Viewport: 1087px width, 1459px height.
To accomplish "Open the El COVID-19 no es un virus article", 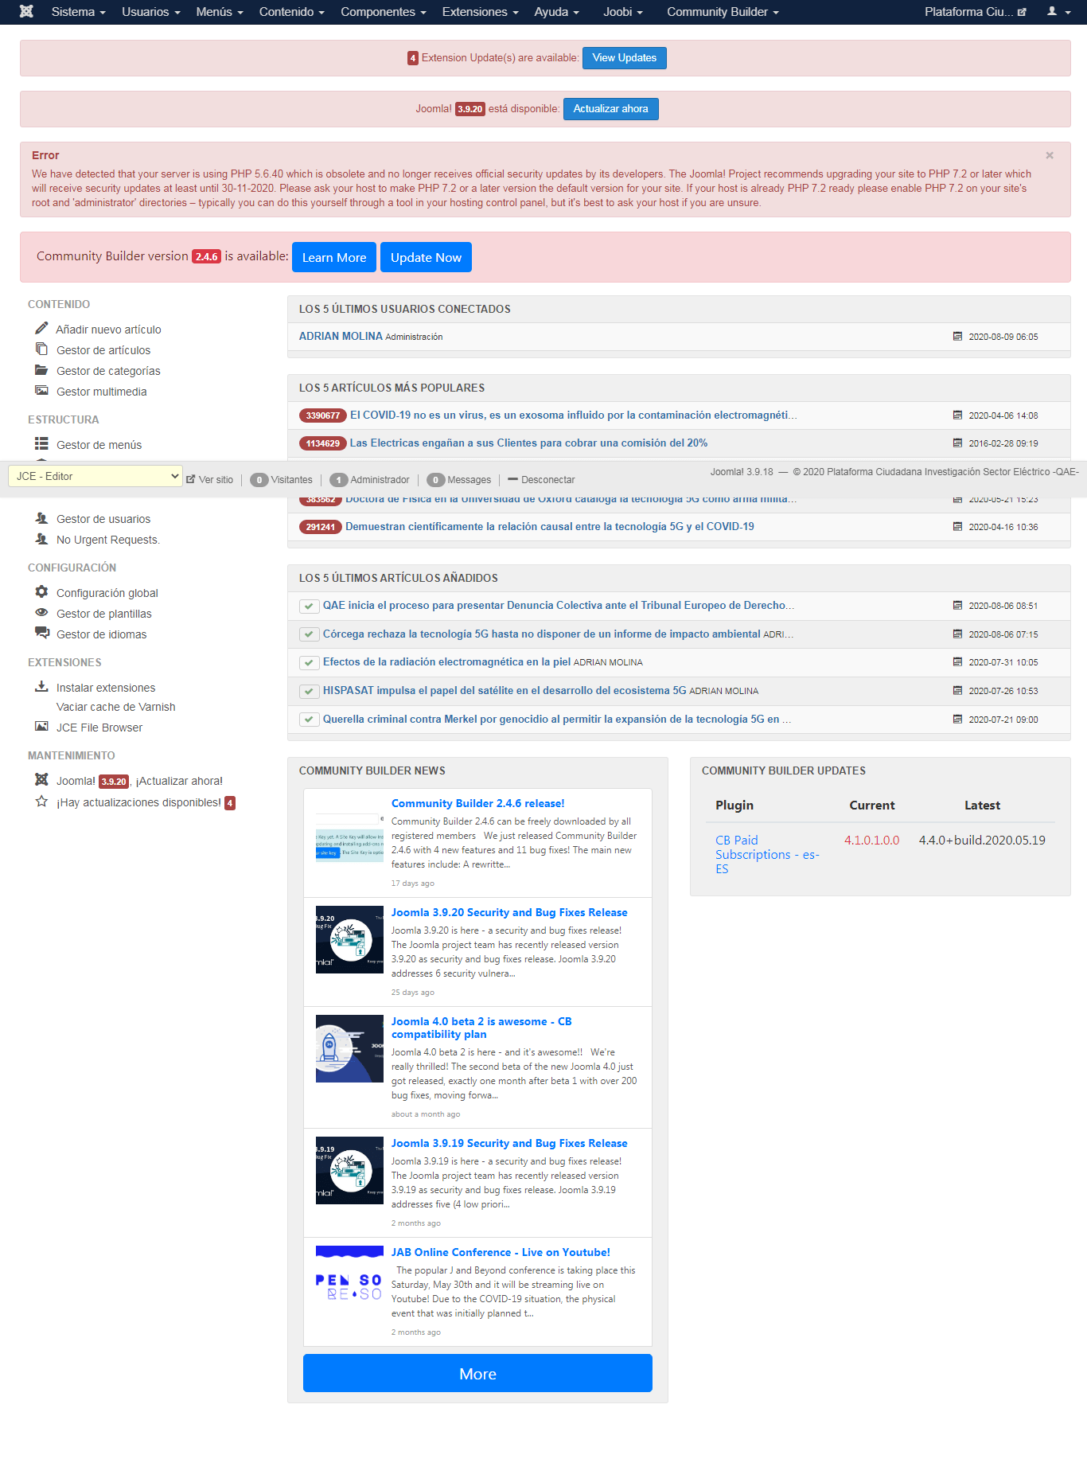I will click(574, 415).
